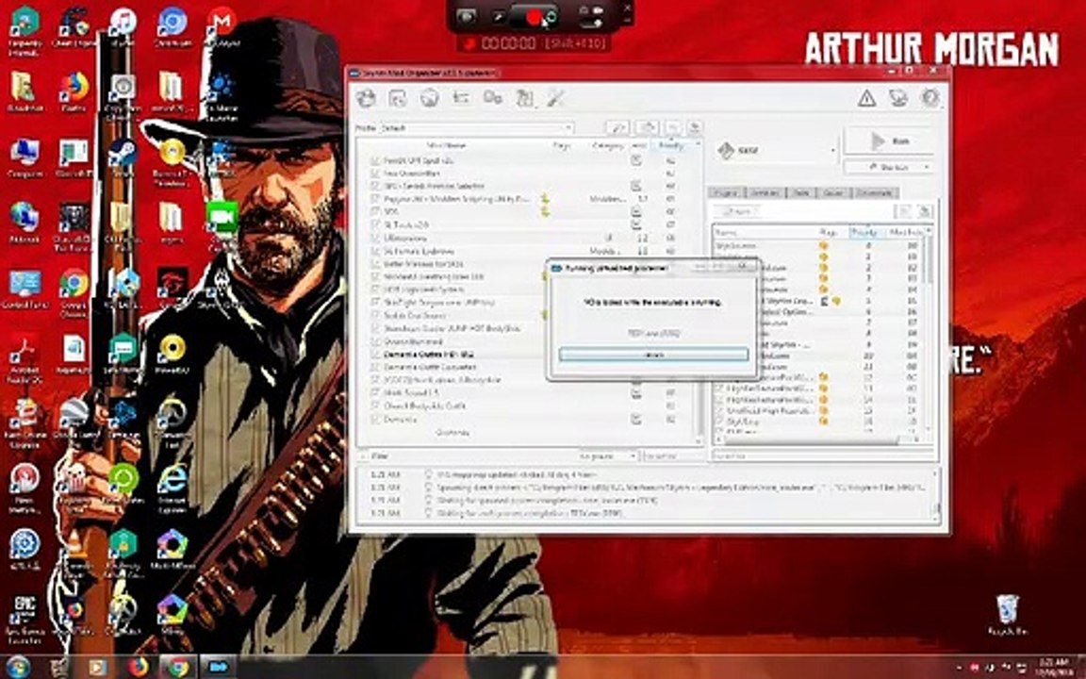Click the mod list Namefilter field
The width and height of the screenshot is (1086, 679).
[x=669, y=455]
